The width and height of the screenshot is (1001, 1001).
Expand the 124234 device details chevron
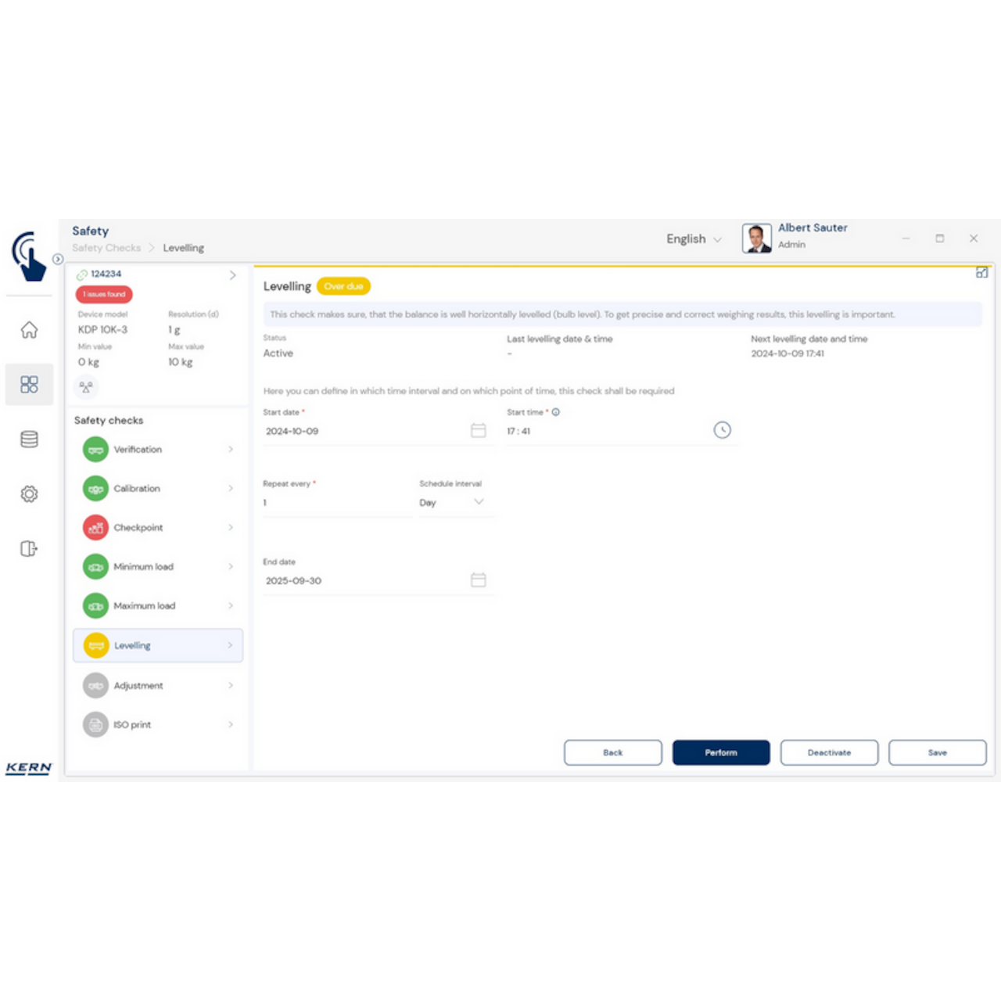coord(231,274)
